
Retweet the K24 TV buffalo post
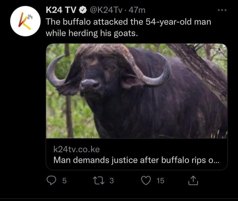pos(99,181)
